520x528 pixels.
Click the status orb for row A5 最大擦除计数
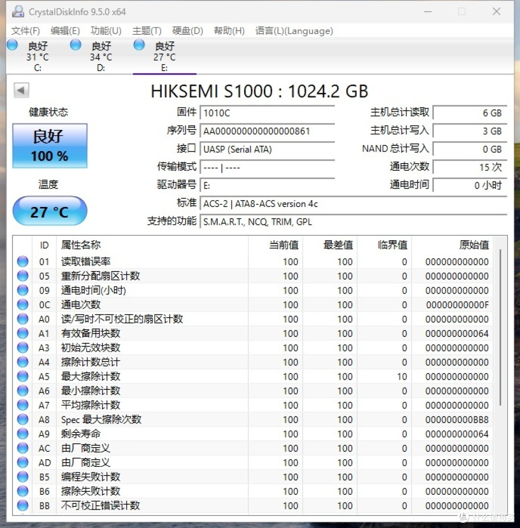tap(23, 376)
